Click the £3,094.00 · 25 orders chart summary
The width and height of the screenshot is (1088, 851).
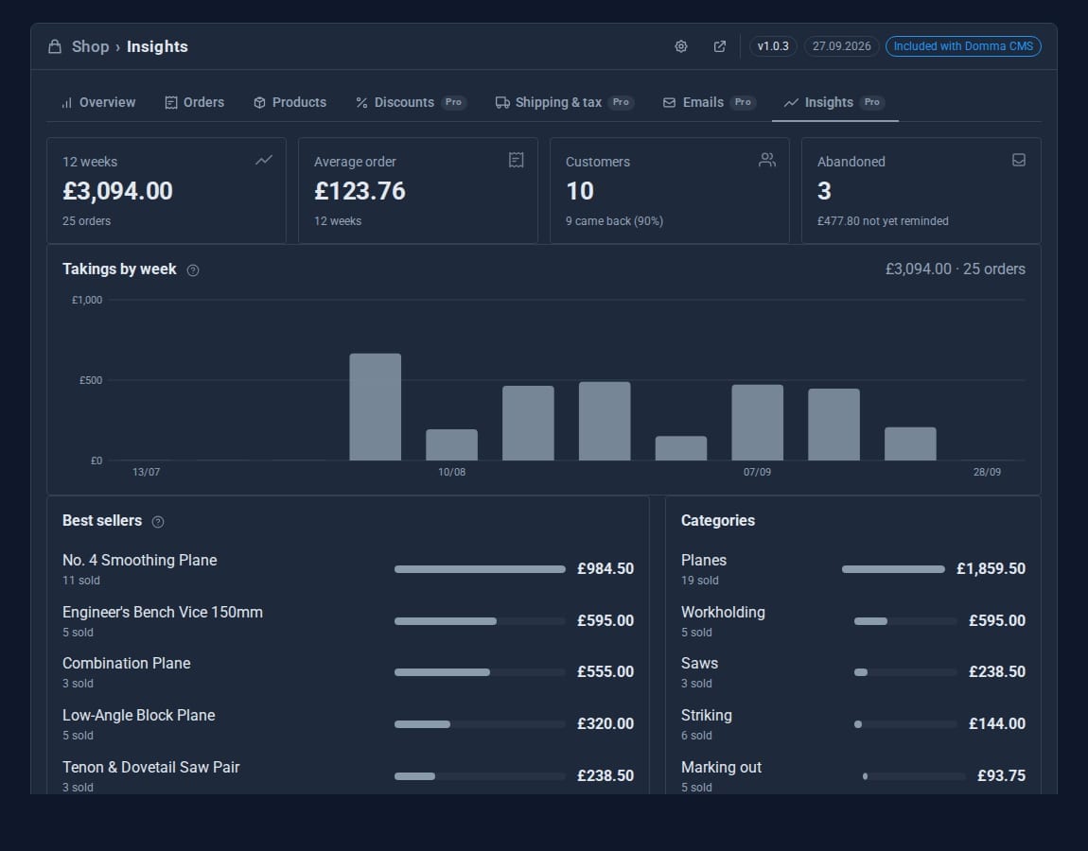point(955,269)
